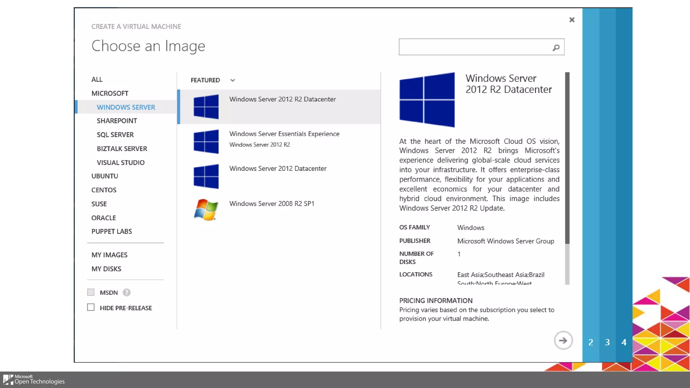This screenshot has width=690, height=388.
Task: Select Windows Server 2012 R2 Datacenter logo
Action: tap(206, 107)
